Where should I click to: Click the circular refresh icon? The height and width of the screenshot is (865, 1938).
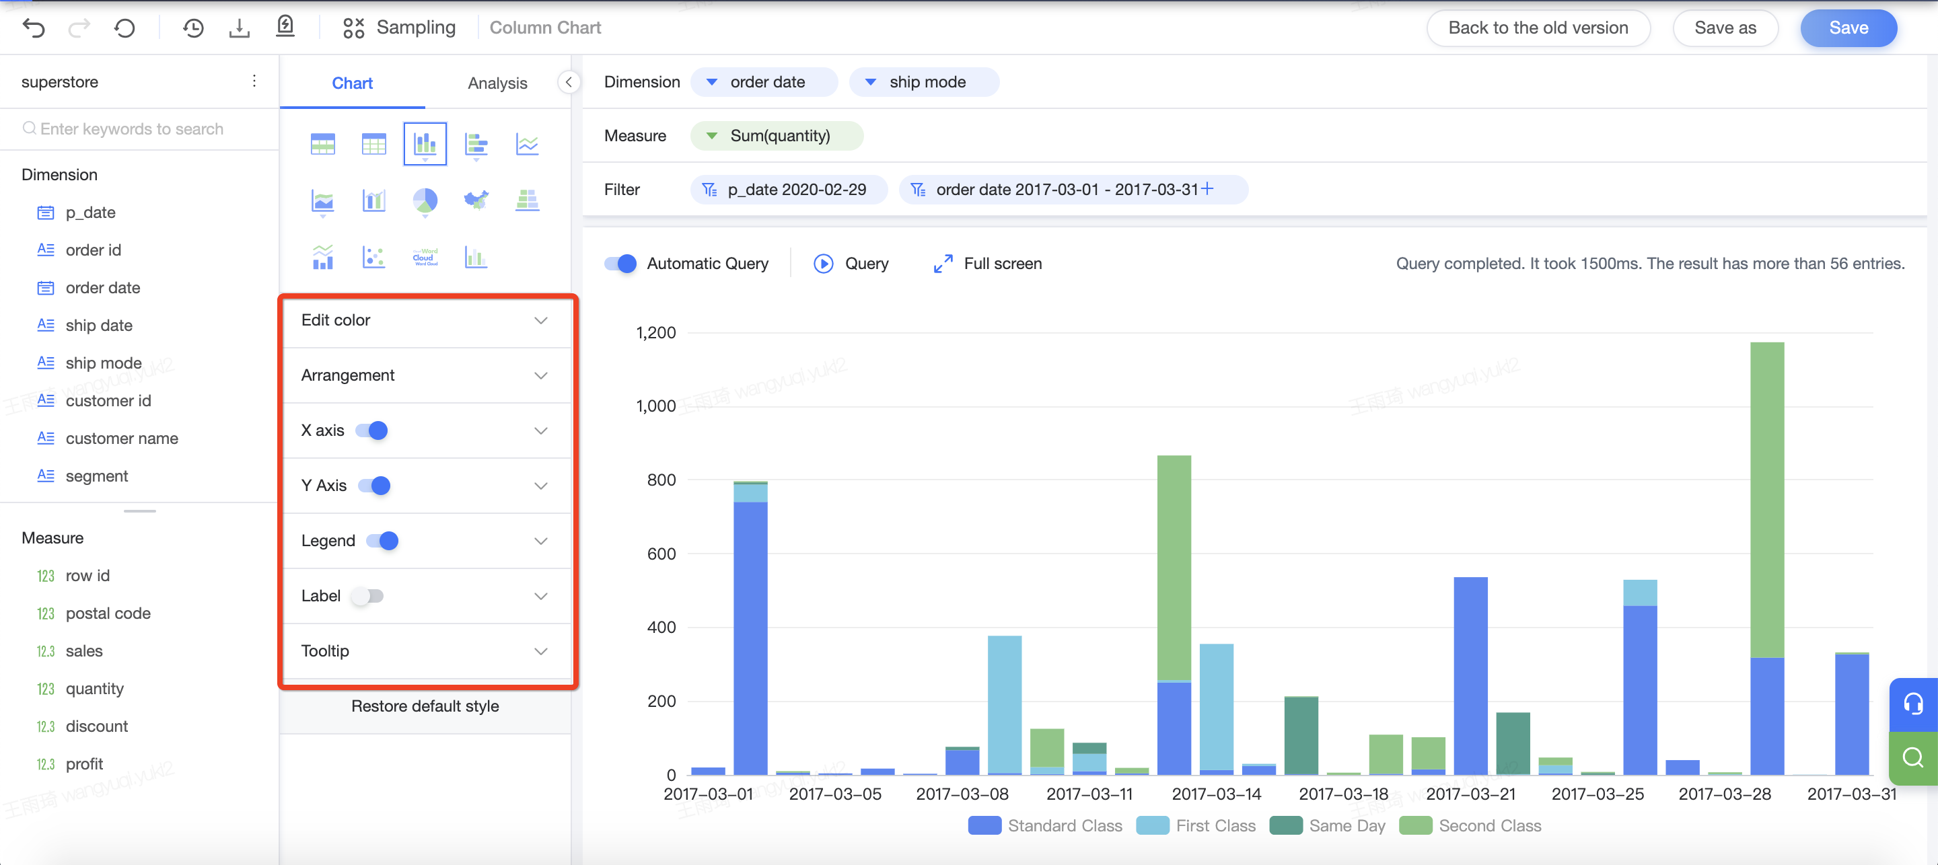(125, 28)
